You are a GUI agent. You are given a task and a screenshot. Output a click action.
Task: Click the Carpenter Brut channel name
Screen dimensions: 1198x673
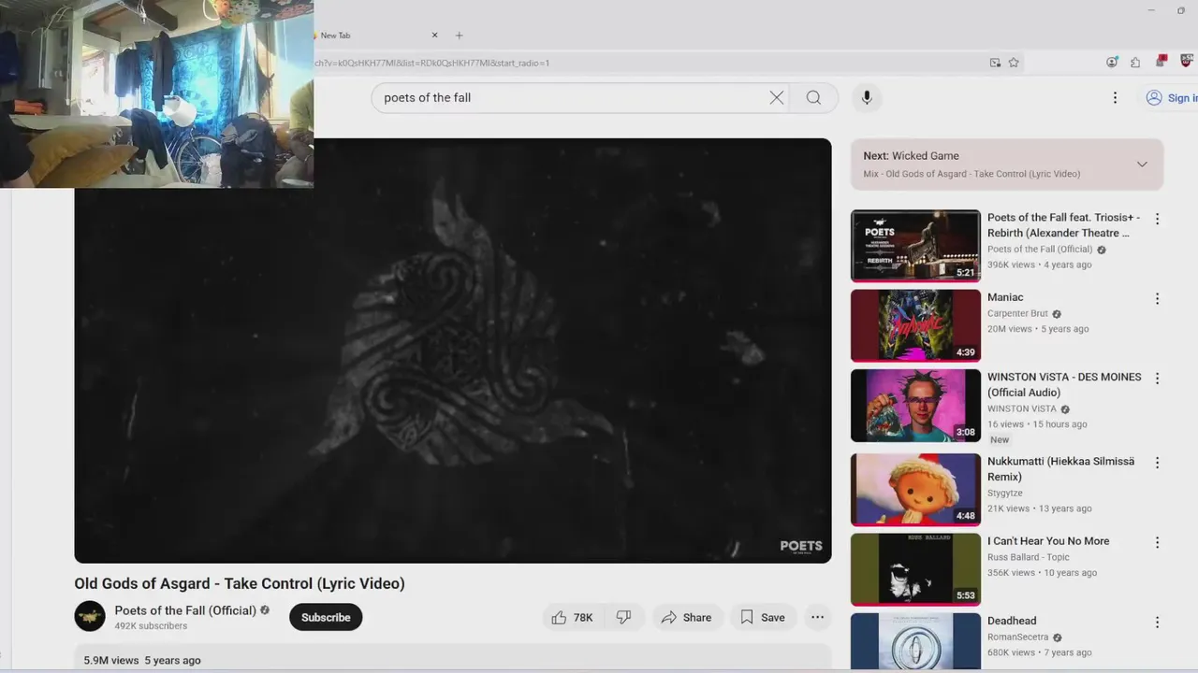[1017, 314]
